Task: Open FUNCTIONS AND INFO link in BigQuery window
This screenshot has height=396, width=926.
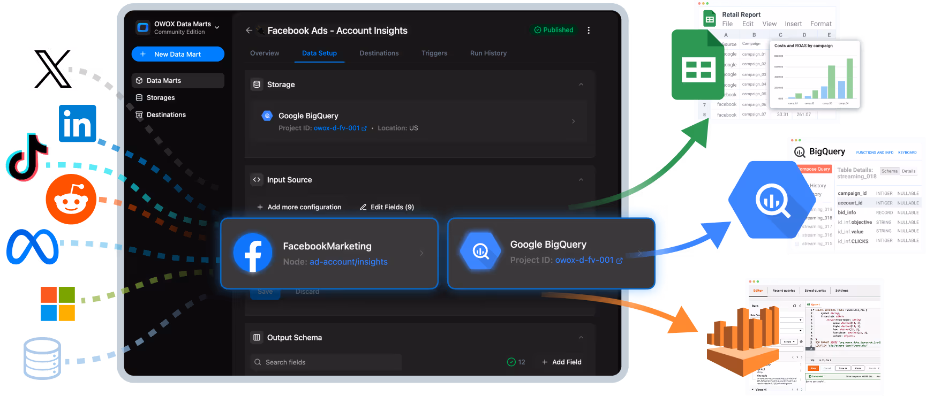Action: (875, 153)
